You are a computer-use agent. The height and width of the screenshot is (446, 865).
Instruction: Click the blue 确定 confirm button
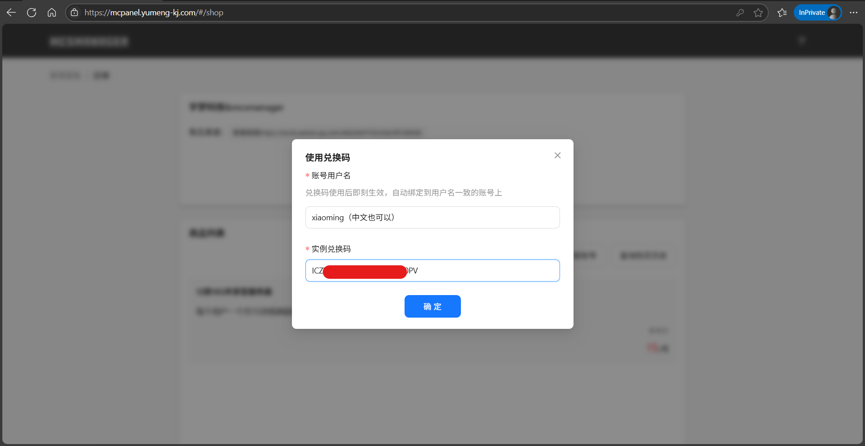(x=432, y=306)
